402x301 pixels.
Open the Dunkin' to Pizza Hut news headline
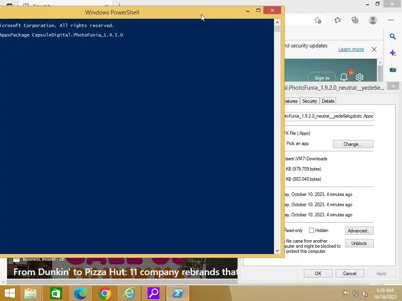(125, 272)
